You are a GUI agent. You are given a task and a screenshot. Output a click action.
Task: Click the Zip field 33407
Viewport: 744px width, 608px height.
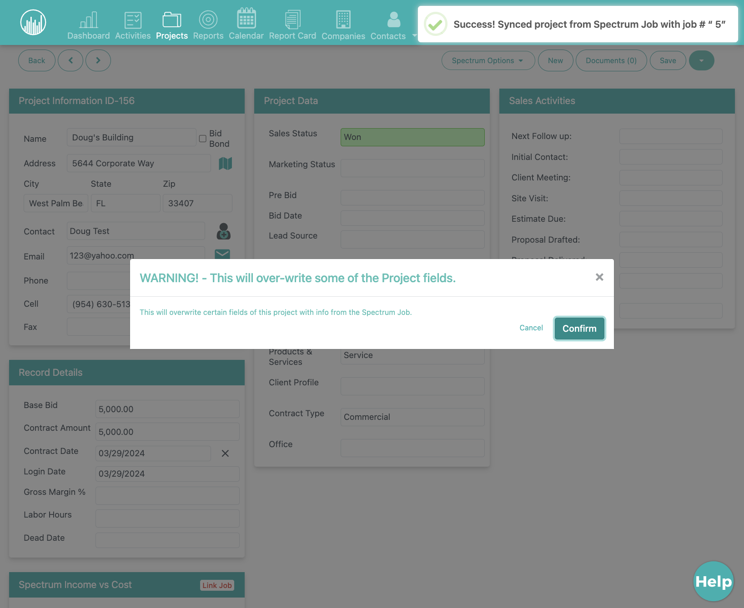tap(197, 203)
